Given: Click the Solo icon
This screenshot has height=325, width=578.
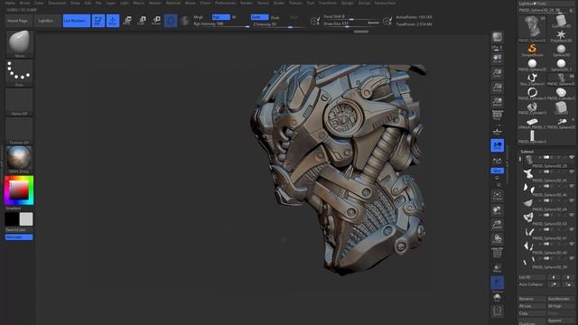Looking at the screenshot, I should point(497,297).
